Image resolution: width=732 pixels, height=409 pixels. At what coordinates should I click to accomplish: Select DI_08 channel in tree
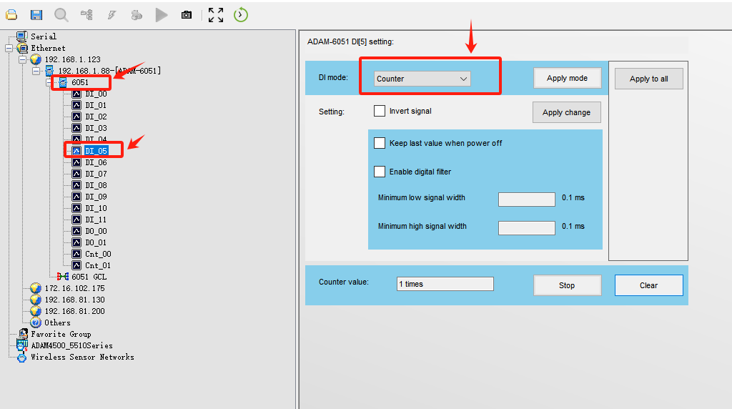click(96, 185)
